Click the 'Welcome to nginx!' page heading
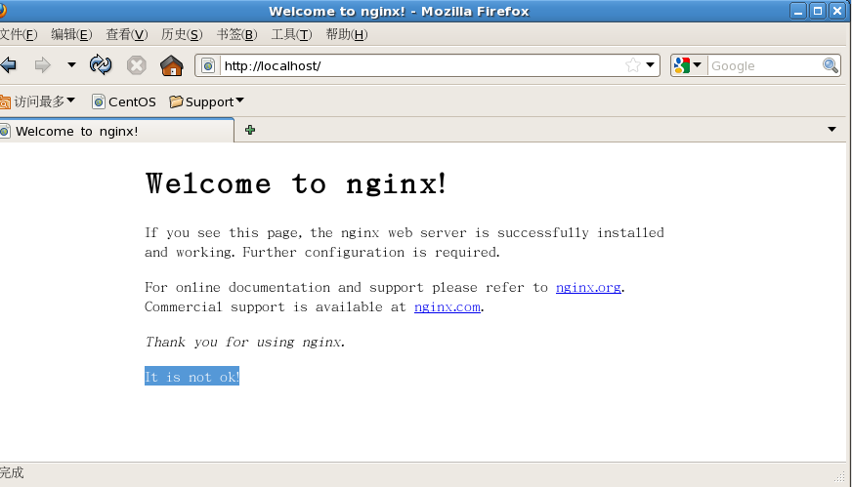The width and height of the screenshot is (852, 487). coord(296,183)
